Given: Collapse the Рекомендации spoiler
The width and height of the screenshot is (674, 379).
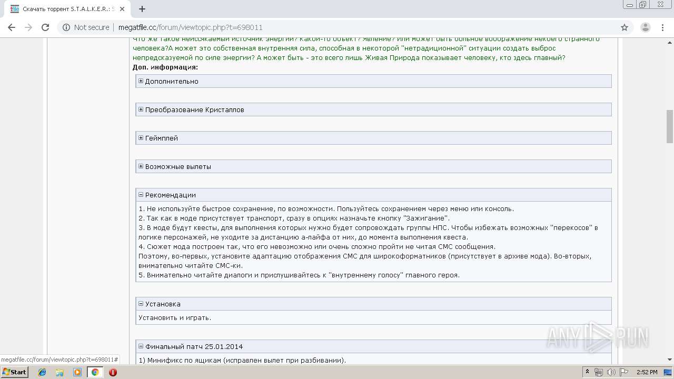Looking at the screenshot, I should click(x=373, y=195).
